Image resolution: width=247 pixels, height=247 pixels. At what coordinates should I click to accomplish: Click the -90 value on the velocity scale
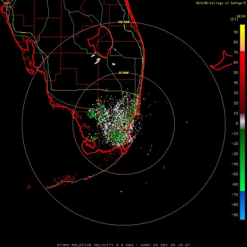click(235, 215)
